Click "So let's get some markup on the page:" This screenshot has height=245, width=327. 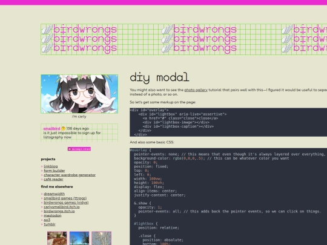point(163,102)
